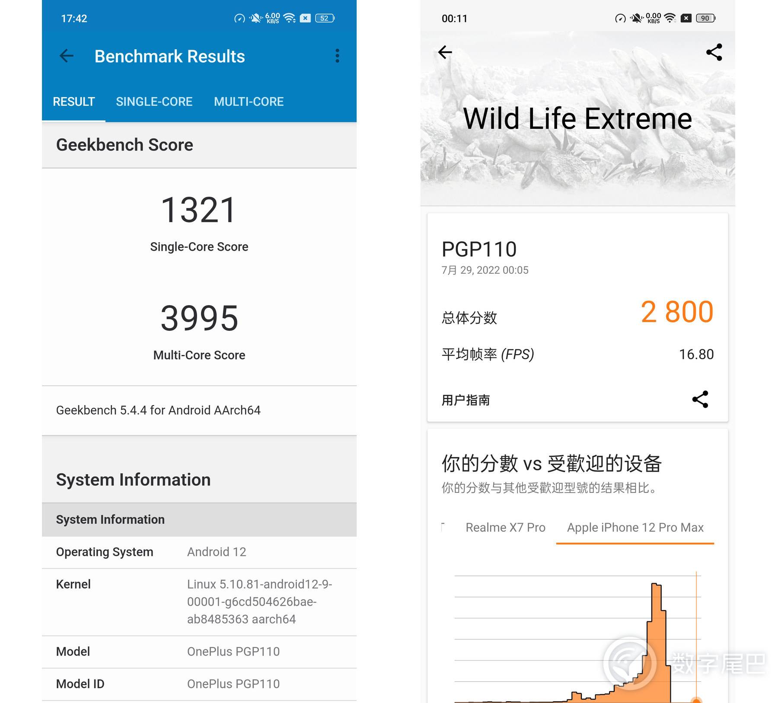Tap the date 7月 29, 2022 00:05
Viewport: 778px width, 703px height.
pos(485,270)
